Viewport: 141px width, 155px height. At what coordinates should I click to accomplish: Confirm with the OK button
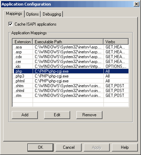click(x=40, y=147)
